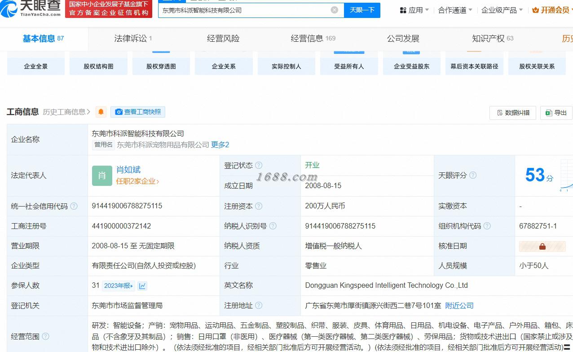Screen dimensions: 573x352
Task: Click help icon next to 组织机构代码
Action: point(487,226)
